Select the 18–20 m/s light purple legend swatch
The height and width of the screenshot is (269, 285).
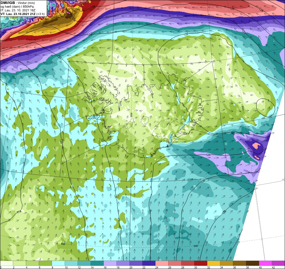[x=123, y=263]
